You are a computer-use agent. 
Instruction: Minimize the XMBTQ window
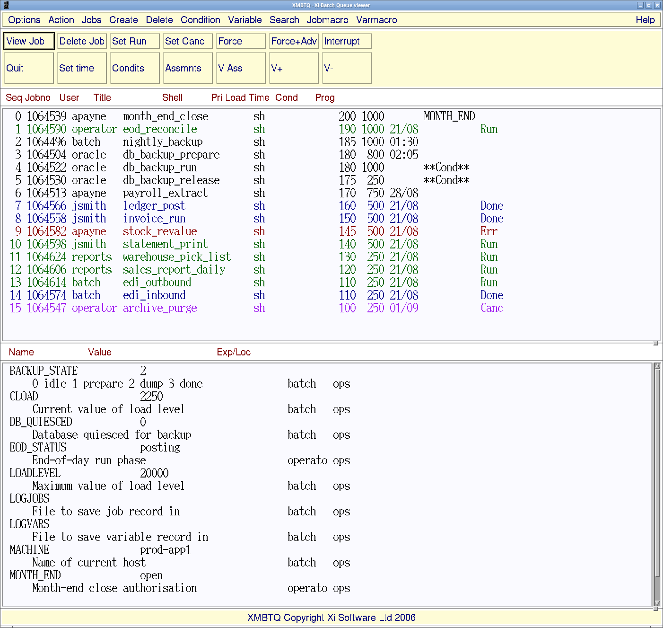640,5
